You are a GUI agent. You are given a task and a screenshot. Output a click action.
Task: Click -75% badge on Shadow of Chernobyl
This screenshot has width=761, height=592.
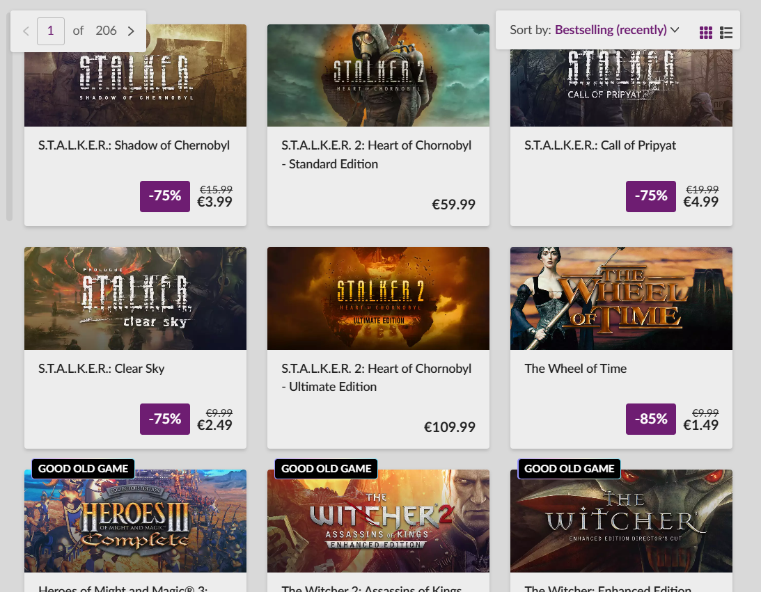click(165, 196)
